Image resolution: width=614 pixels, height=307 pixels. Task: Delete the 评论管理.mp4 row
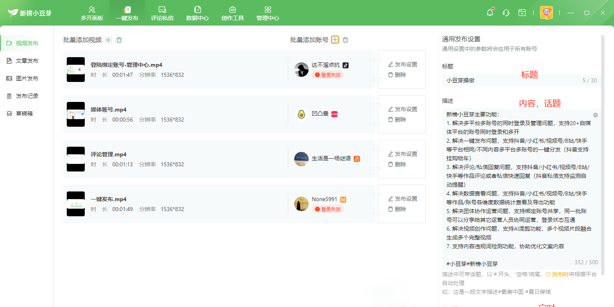tap(397, 164)
